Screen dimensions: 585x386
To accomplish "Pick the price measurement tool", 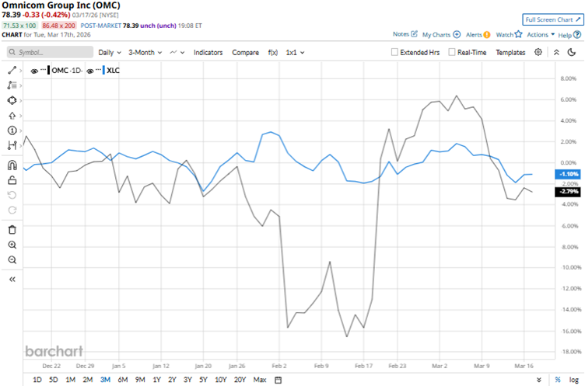I will click(12, 145).
